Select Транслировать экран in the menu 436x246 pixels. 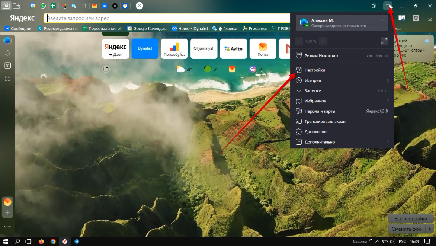342,122
